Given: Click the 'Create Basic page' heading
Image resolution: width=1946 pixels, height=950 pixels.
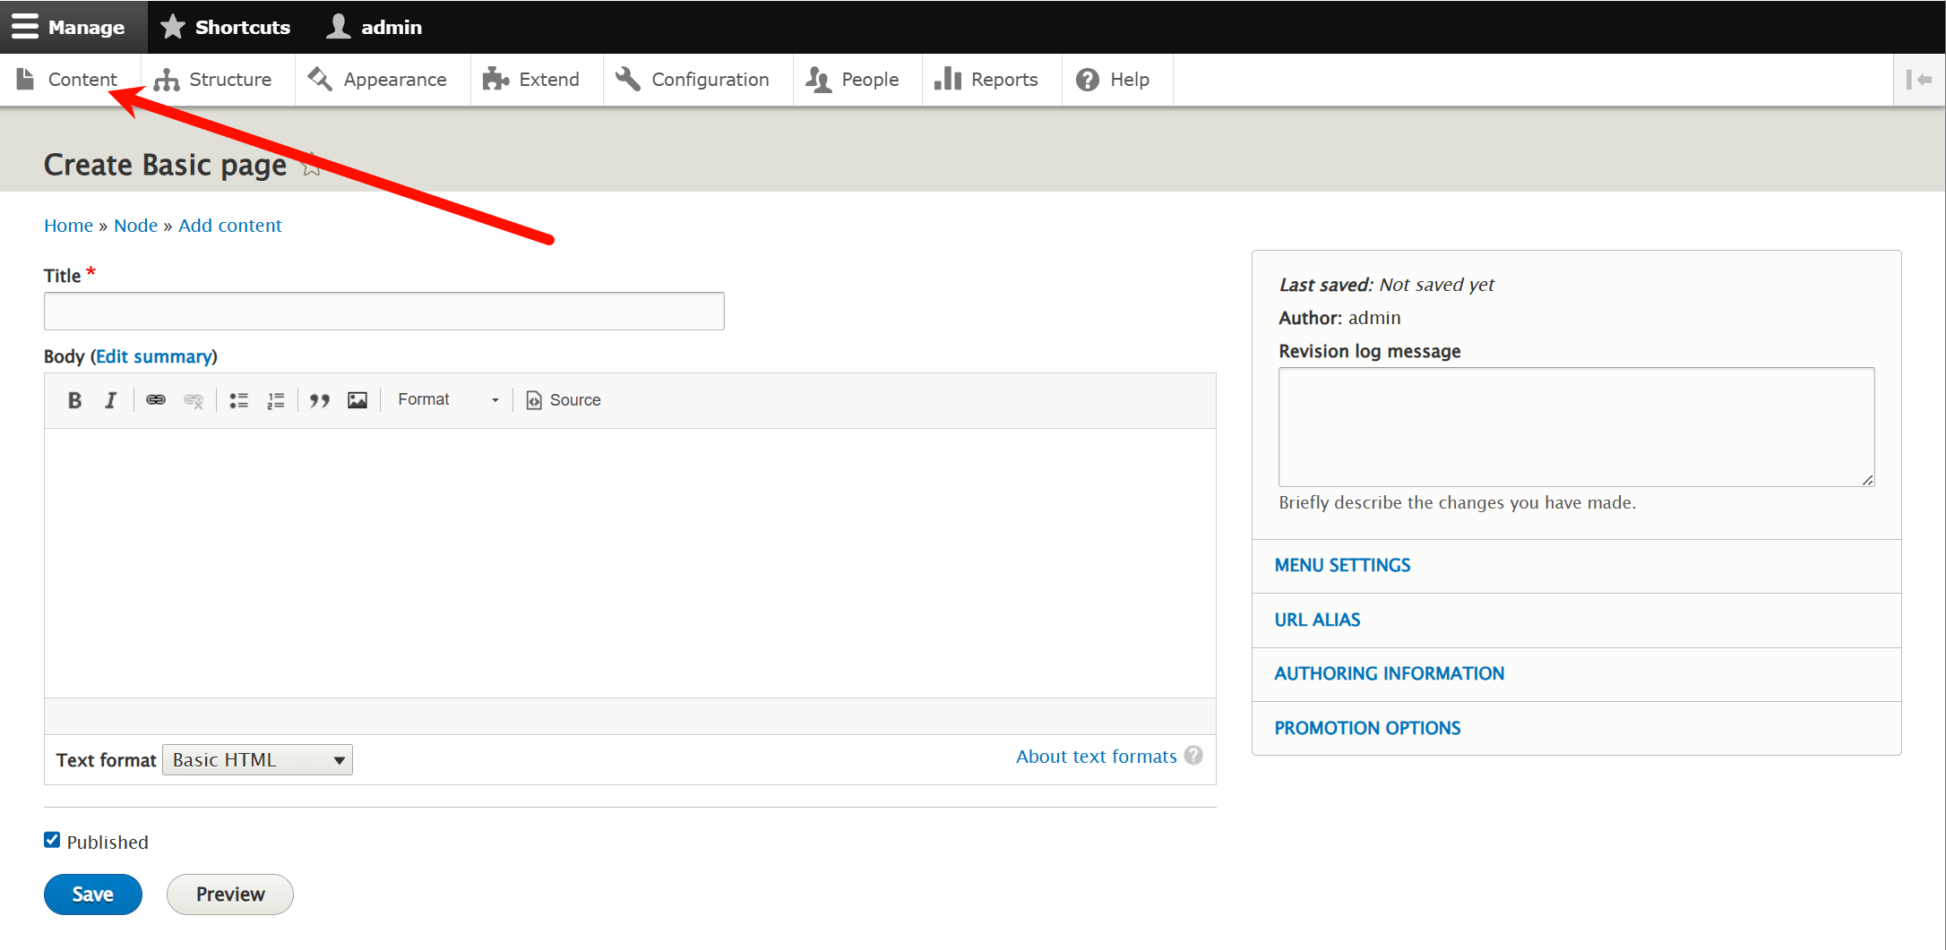Looking at the screenshot, I should click(x=166, y=165).
